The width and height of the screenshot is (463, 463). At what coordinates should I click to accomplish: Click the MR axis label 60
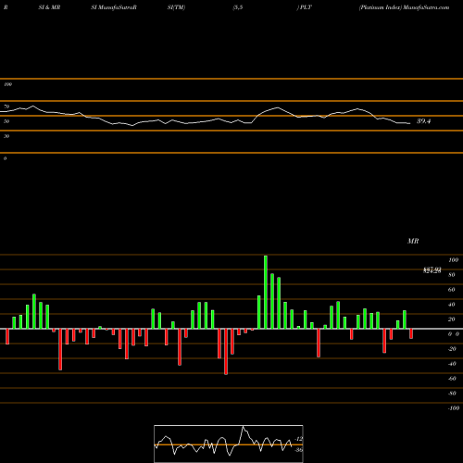452,290
